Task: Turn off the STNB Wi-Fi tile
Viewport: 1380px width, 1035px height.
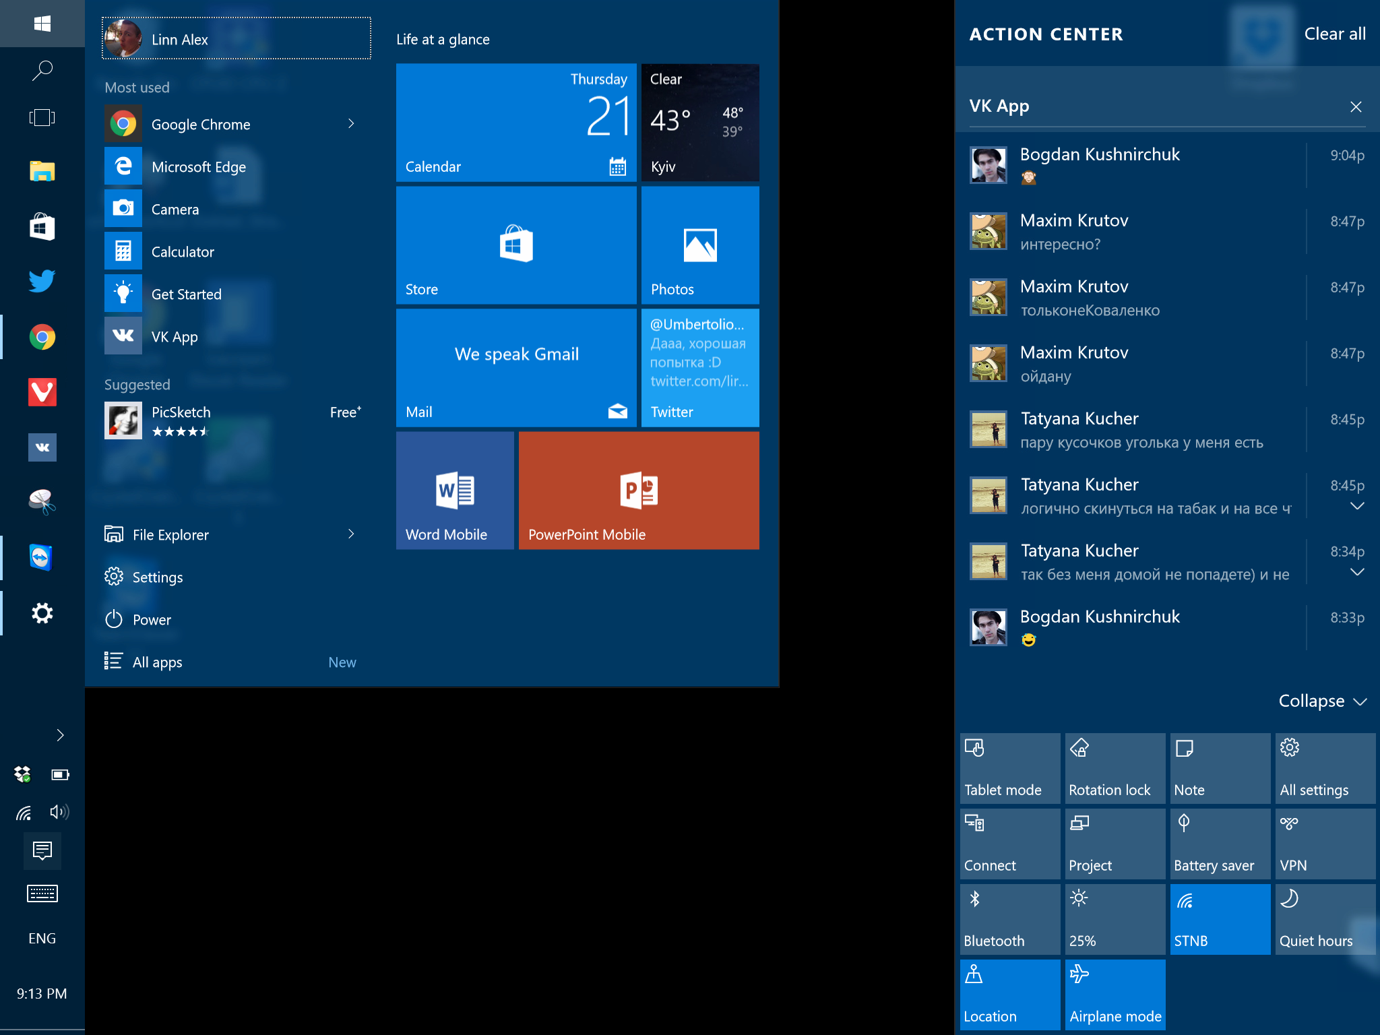Action: [1220, 919]
